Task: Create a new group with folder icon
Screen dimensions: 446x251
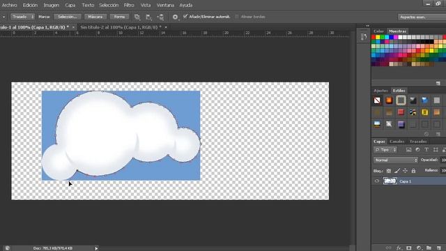Action: coord(429,248)
